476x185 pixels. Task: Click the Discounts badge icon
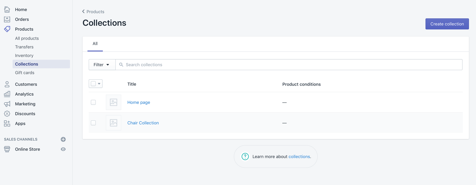pos(7,114)
